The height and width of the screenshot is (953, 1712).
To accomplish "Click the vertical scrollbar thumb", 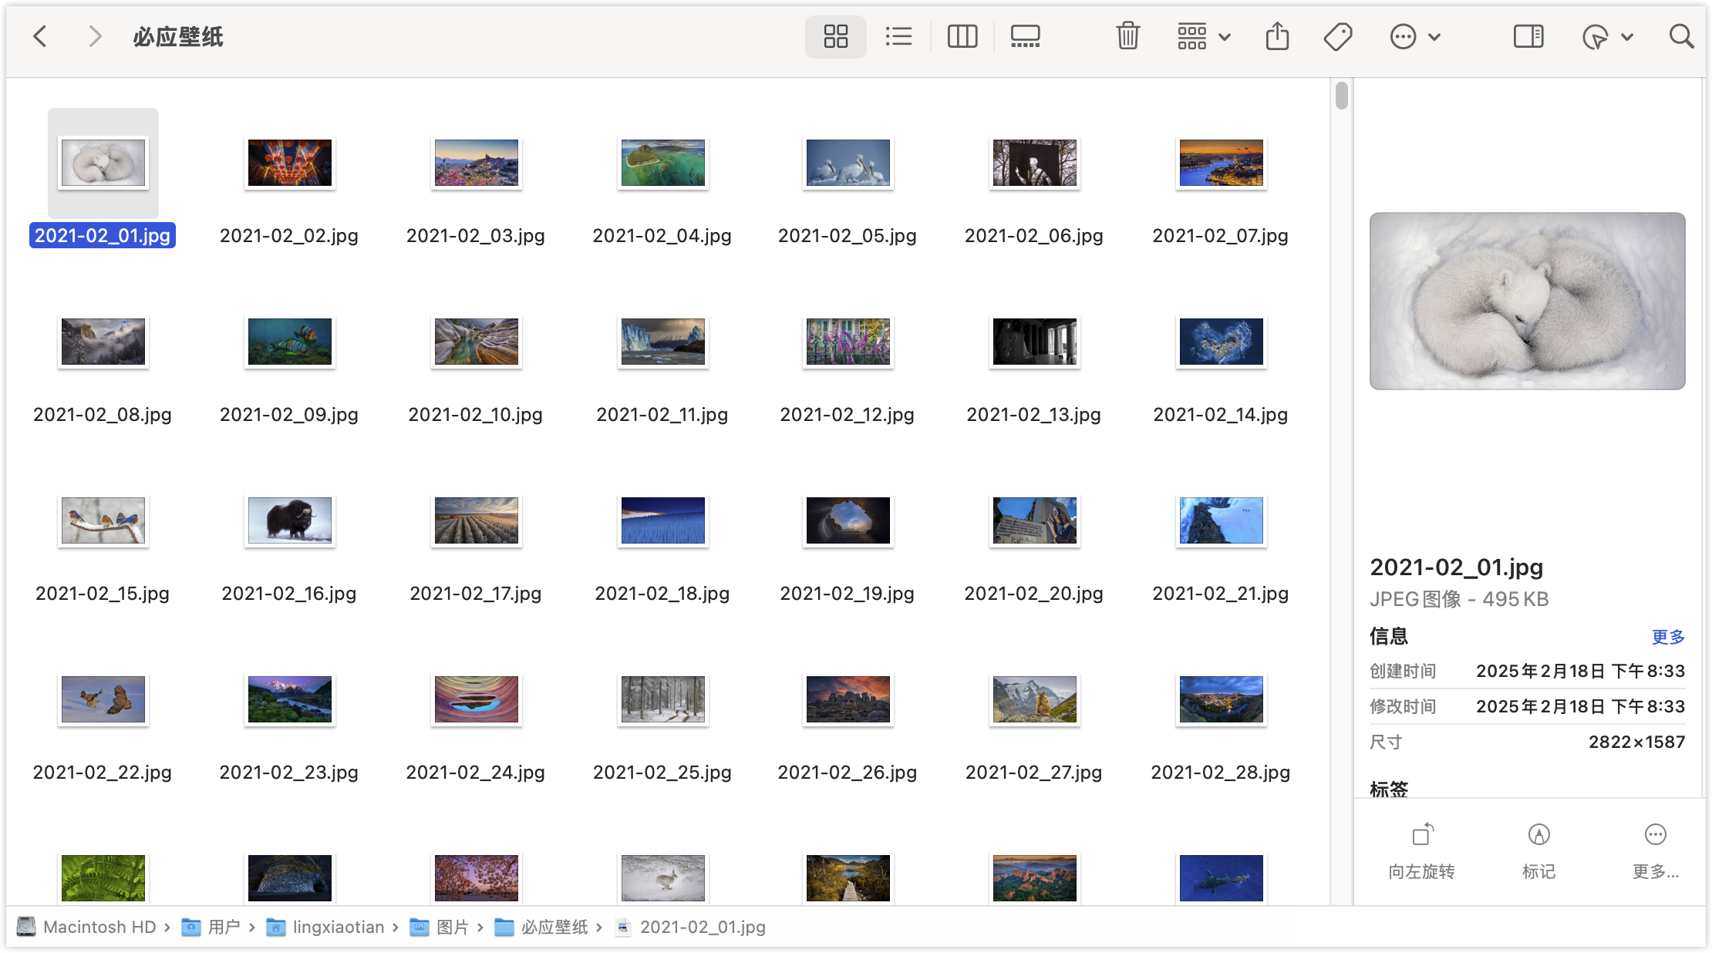I will tap(1342, 96).
